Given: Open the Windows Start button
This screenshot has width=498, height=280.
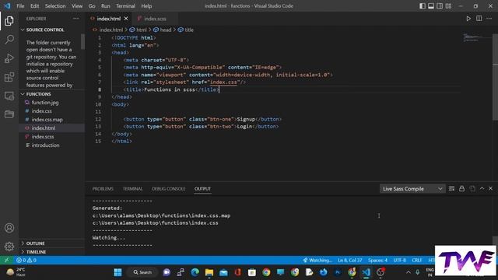Looking at the screenshot, I should 117,272.
